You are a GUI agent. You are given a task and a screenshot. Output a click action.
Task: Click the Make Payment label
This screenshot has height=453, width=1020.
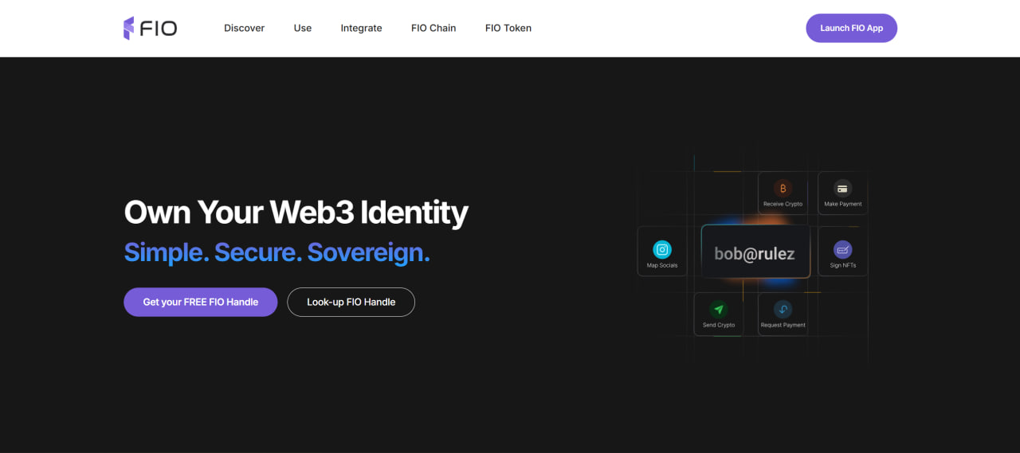pyautogui.click(x=842, y=205)
